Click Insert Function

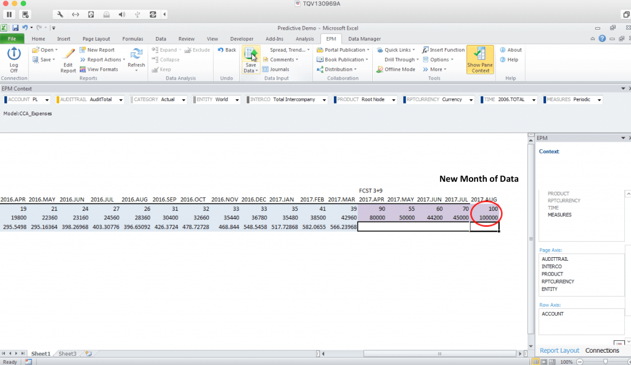(x=443, y=50)
